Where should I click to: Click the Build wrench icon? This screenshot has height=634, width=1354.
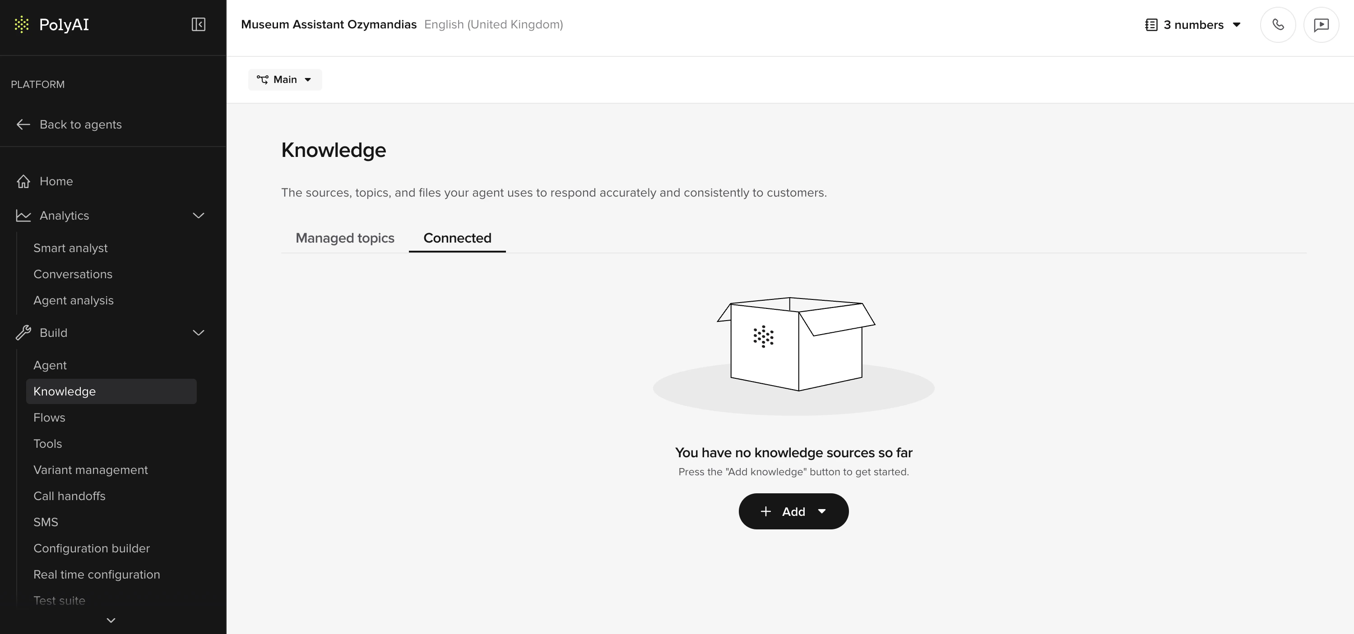coord(23,332)
